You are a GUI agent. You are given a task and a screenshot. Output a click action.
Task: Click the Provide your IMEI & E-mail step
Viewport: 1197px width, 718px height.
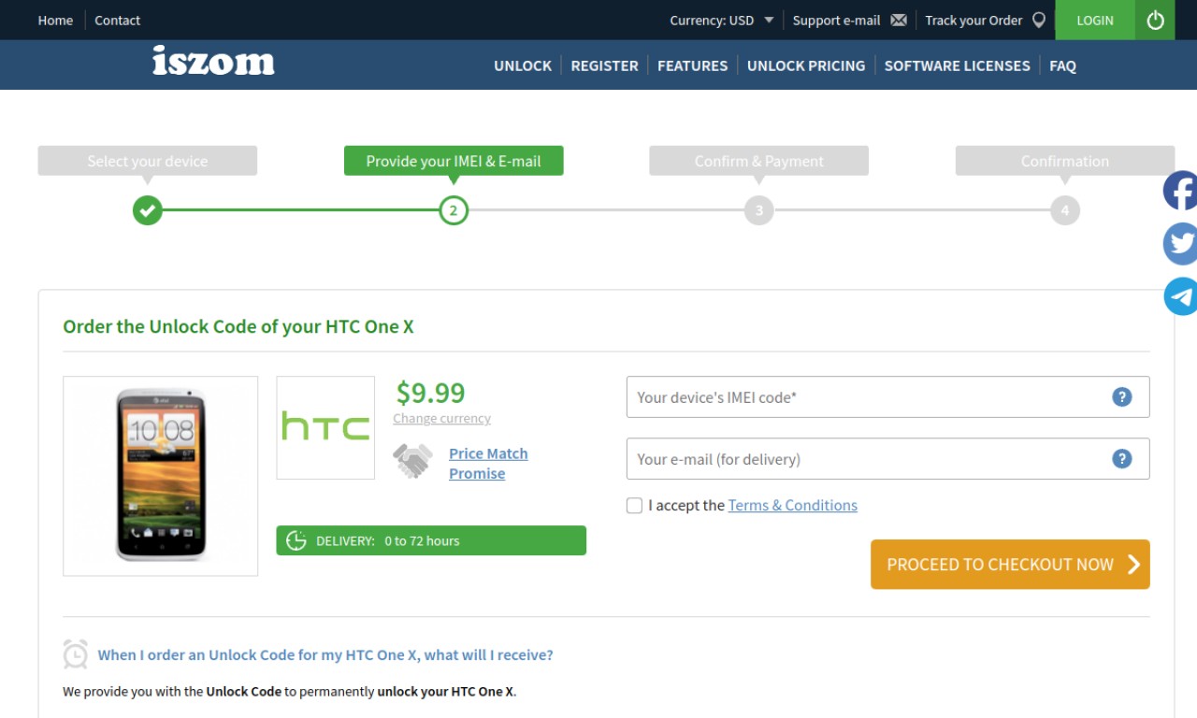pos(454,161)
